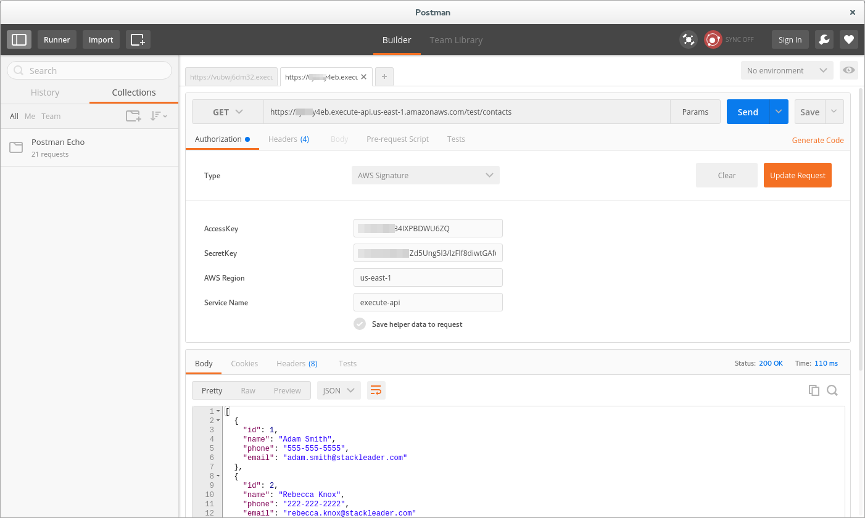Open the Send button dropdown arrow
This screenshot has height=518, width=865.
(779, 112)
